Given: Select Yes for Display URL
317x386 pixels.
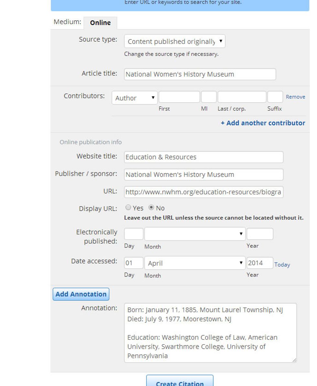Looking at the screenshot, I should click(x=128, y=208).
